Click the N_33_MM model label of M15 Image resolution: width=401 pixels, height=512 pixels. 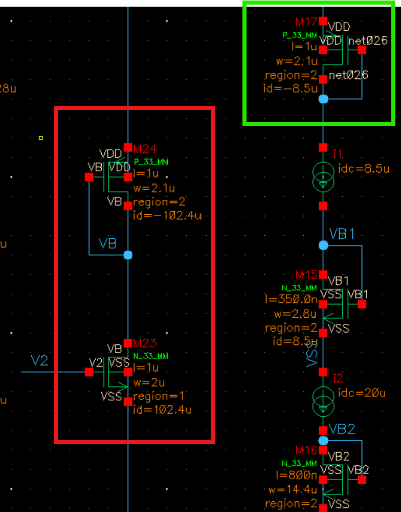[x=299, y=288]
